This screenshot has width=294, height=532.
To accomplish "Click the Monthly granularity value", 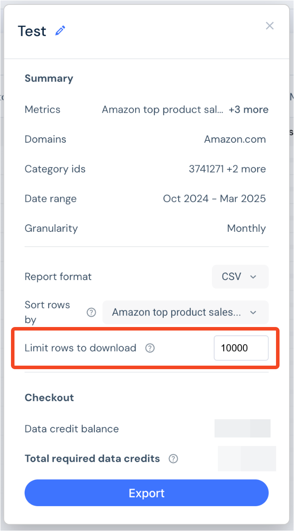I will click(x=246, y=229).
